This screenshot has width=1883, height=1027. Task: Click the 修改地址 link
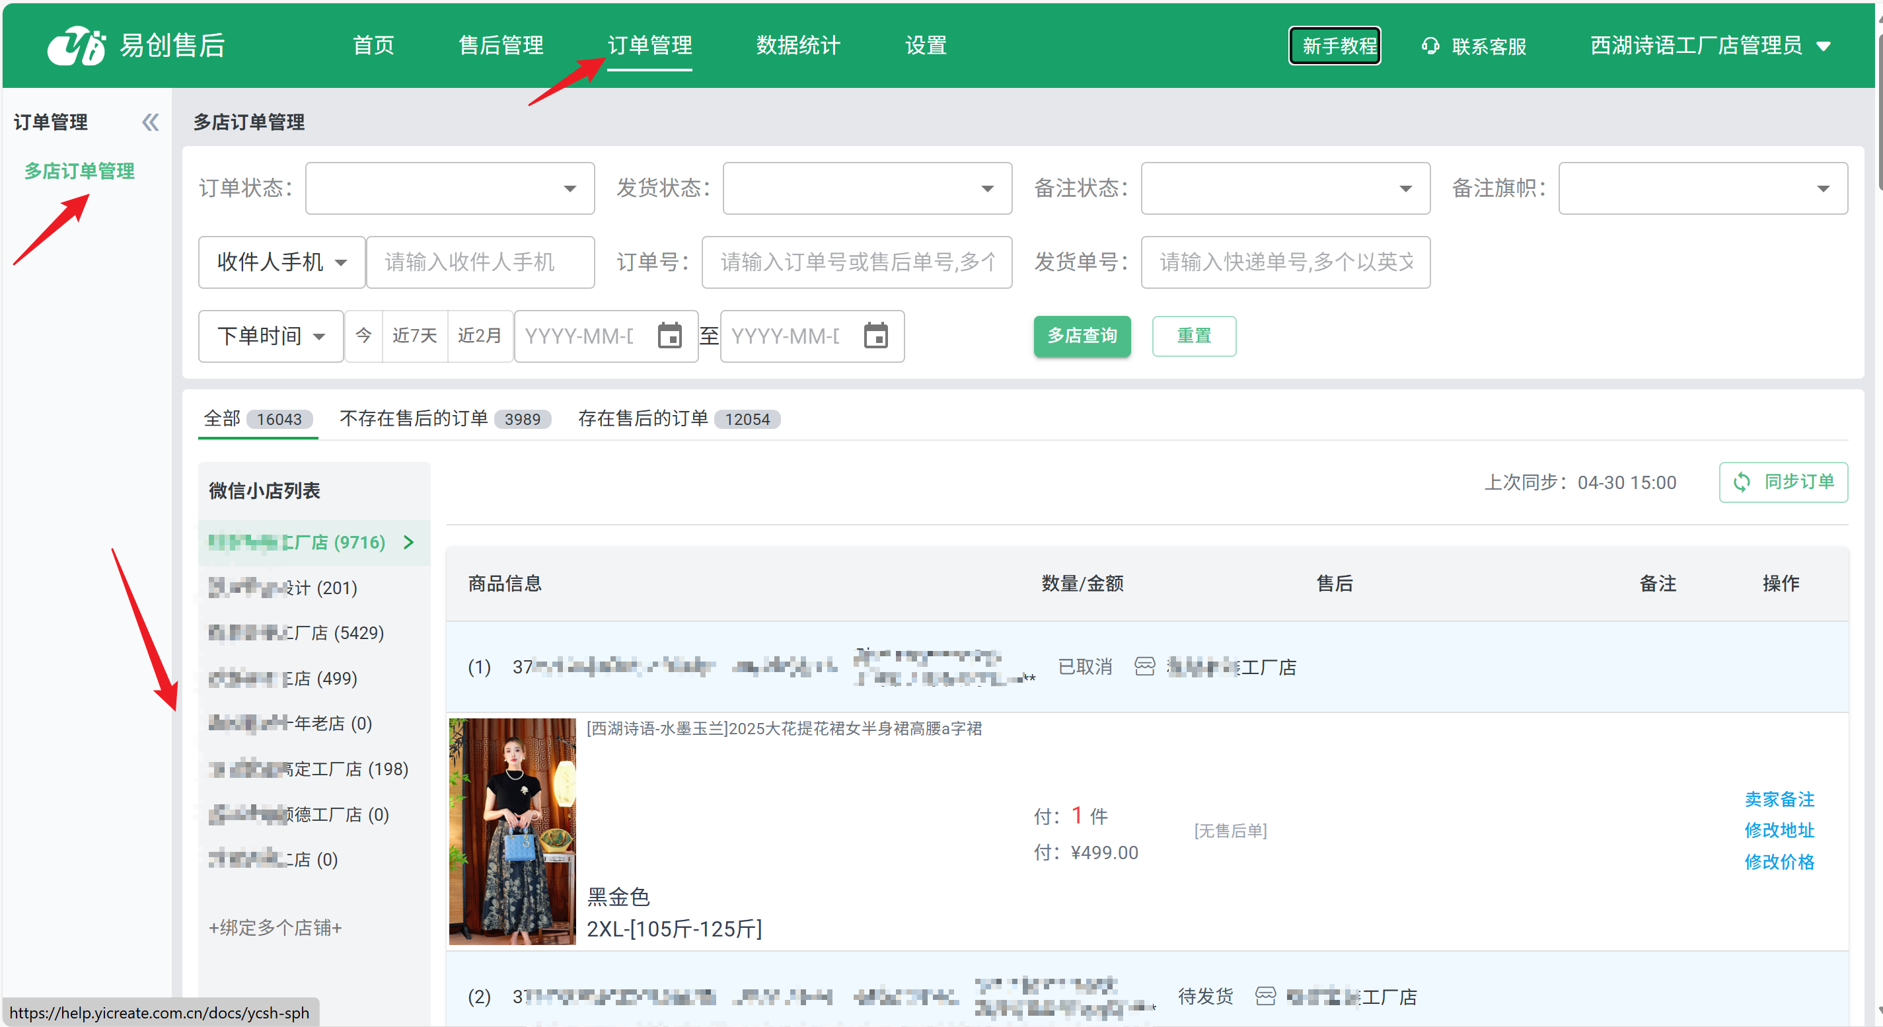click(x=1779, y=830)
